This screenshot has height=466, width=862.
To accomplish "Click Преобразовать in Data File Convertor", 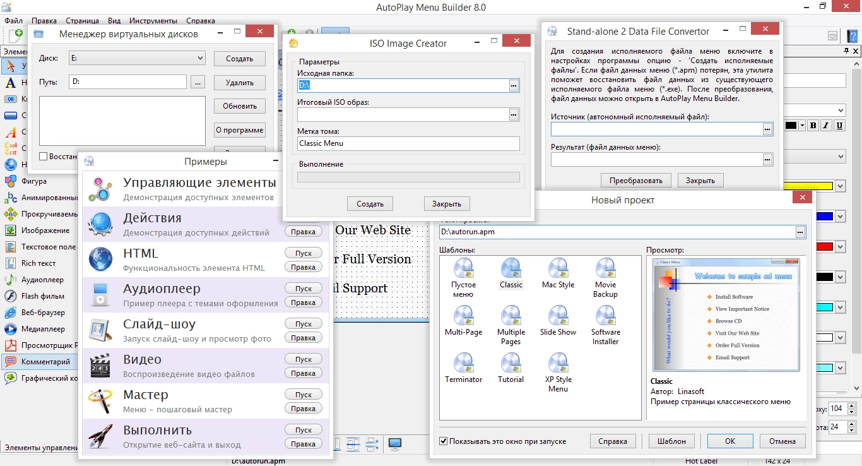I will (x=635, y=180).
